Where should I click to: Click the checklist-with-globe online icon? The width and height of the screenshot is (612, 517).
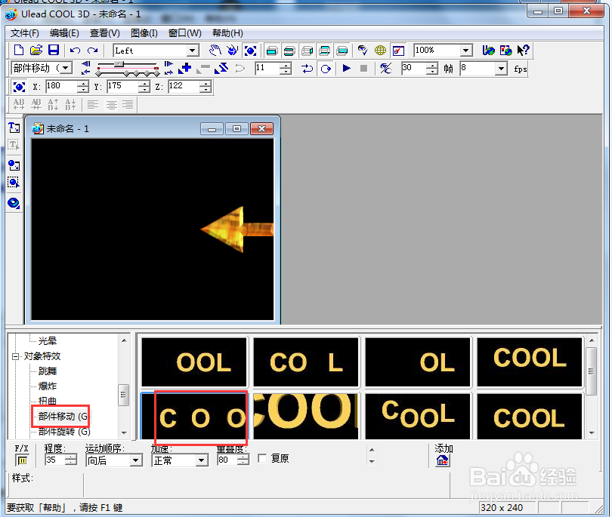click(505, 51)
